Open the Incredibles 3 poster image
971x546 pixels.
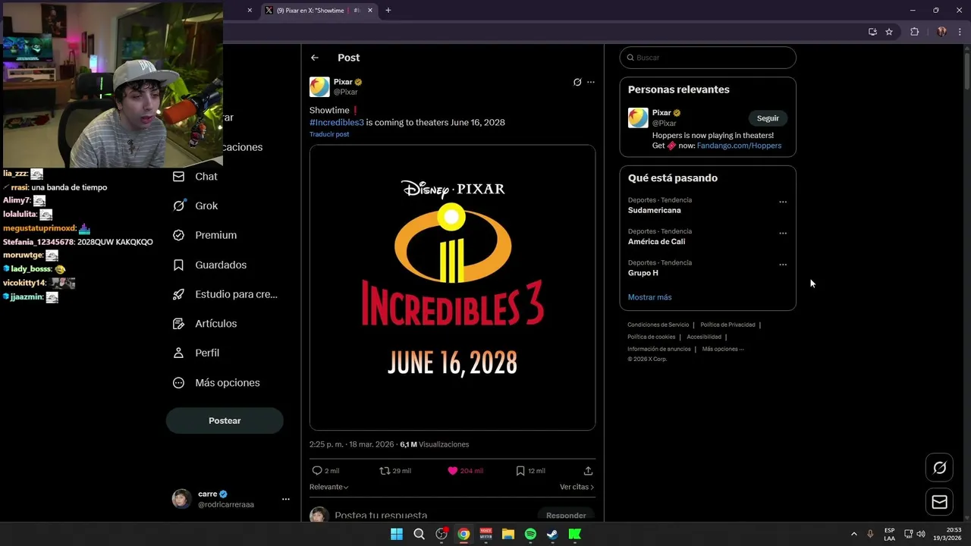click(x=452, y=287)
